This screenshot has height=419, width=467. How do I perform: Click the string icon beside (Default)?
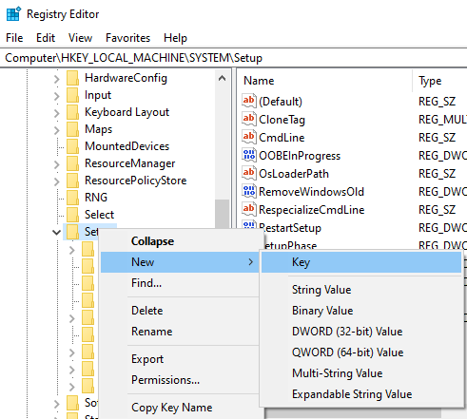tap(248, 101)
